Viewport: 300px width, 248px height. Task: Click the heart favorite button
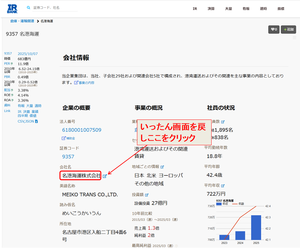click(x=274, y=30)
